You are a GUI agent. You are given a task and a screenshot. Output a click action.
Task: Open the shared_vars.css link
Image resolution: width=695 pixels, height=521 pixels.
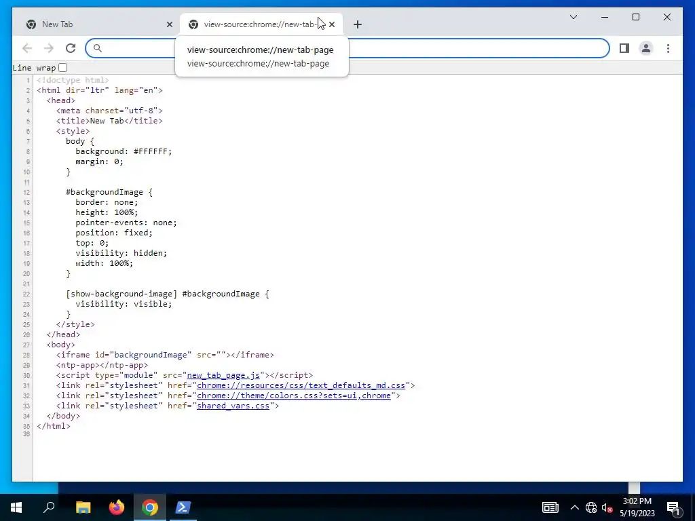(233, 406)
